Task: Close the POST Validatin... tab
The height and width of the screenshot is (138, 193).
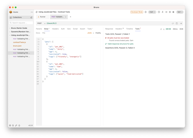Action: click(66, 17)
